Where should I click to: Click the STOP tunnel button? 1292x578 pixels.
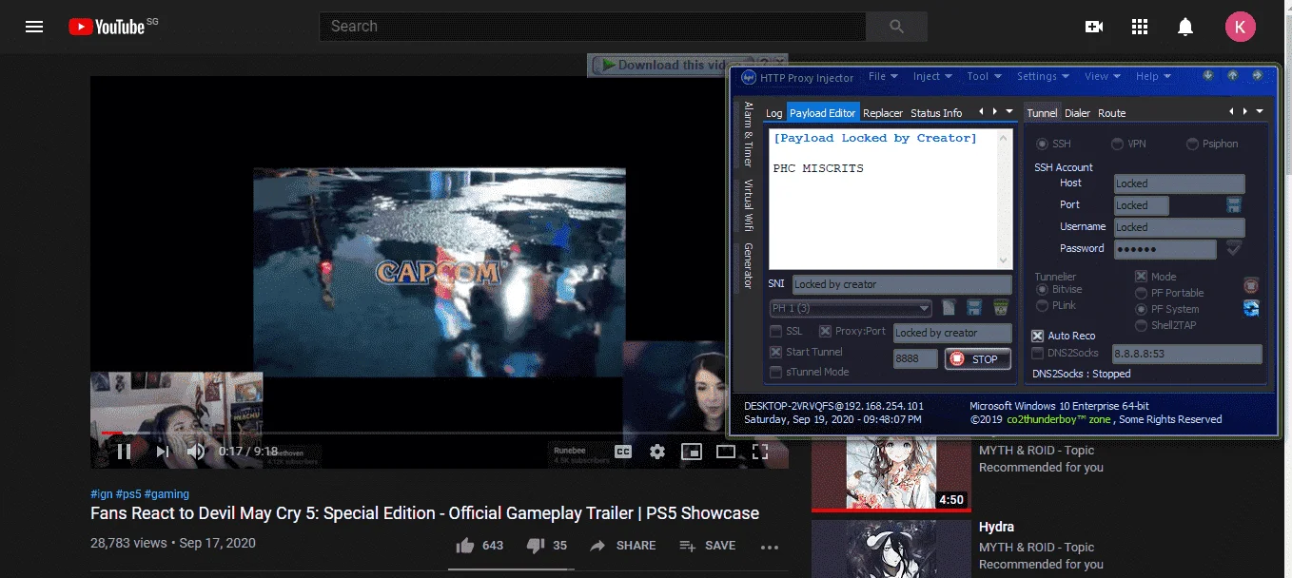tap(978, 359)
